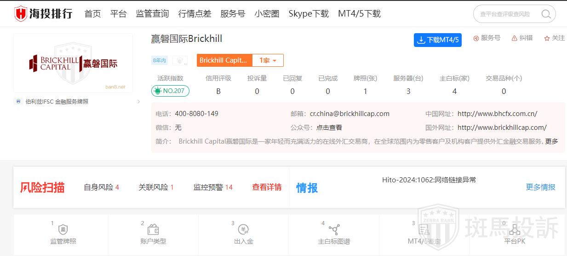
Task: Open the brickhillcap.com foreign website link
Action: click(502, 128)
